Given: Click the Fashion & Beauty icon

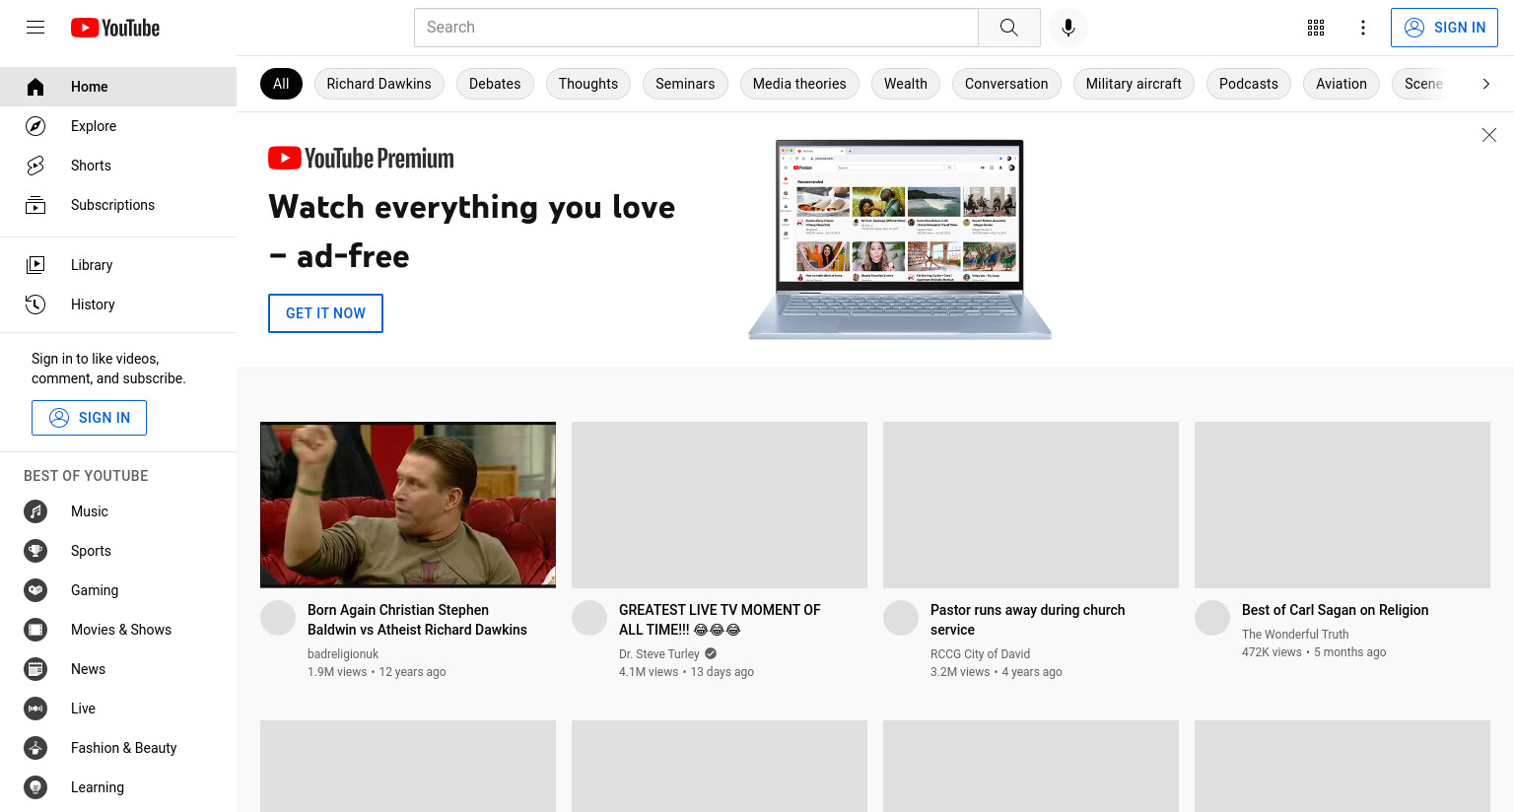Looking at the screenshot, I should (35, 748).
